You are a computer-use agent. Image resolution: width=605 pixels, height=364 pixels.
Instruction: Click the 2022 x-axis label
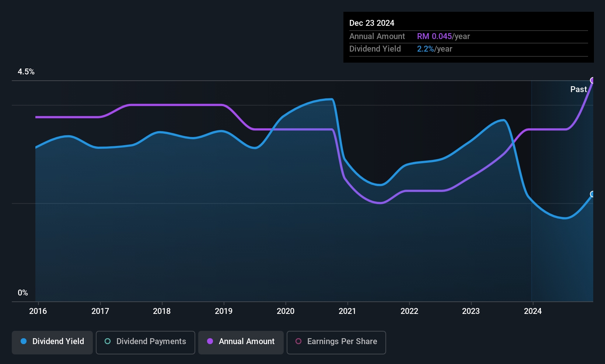tap(409, 311)
